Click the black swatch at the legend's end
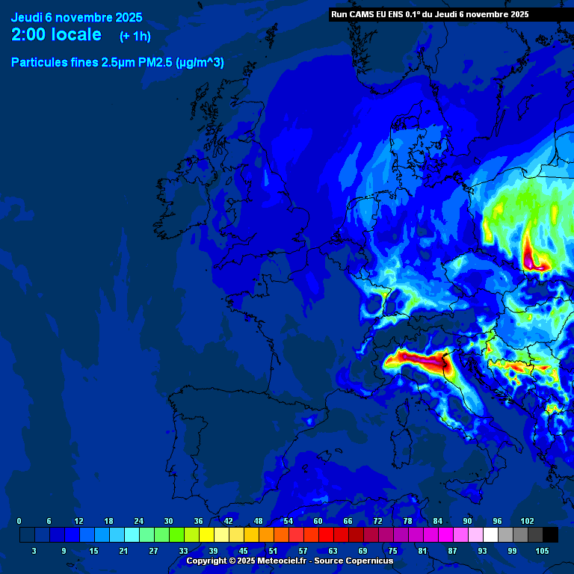The width and height of the screenshot is (574, 574). pos(550,534)
